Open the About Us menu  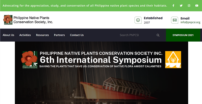[9, 35]
